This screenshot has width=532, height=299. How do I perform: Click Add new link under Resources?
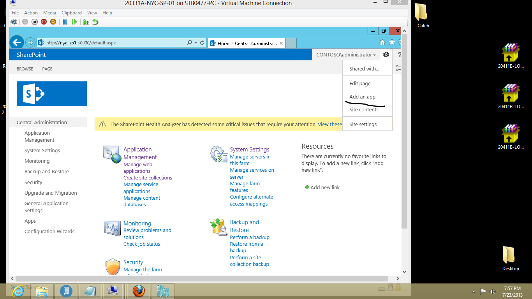pyautogui.click(x=325, y=187)
